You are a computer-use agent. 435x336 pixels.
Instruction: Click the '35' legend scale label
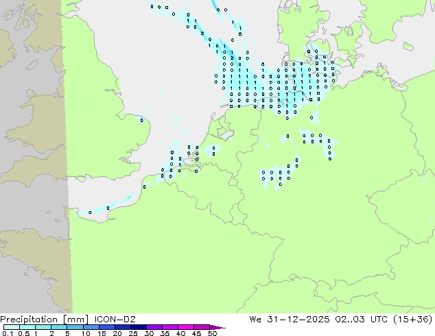165,333
